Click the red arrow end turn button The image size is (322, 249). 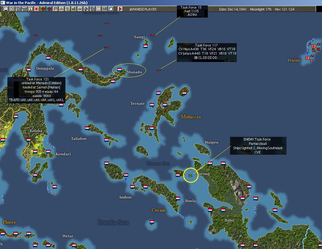[x=120, y=9]
